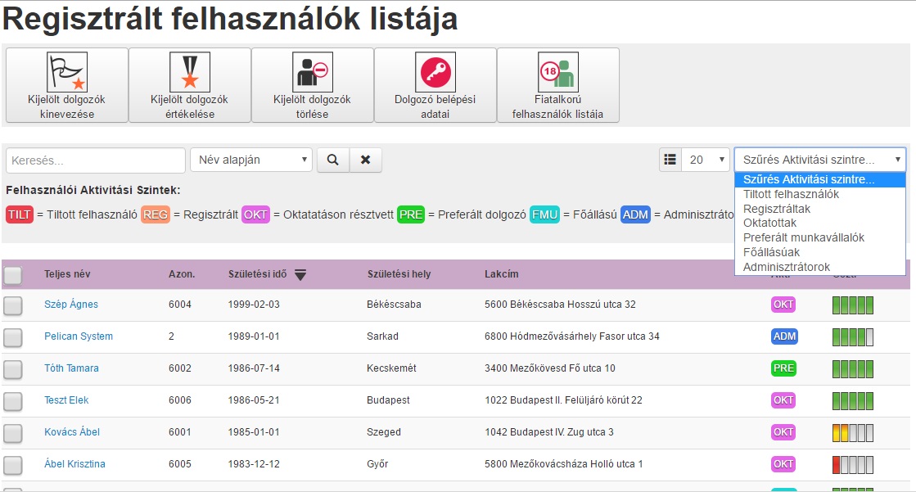Click inside the Keresés search field

94,160
